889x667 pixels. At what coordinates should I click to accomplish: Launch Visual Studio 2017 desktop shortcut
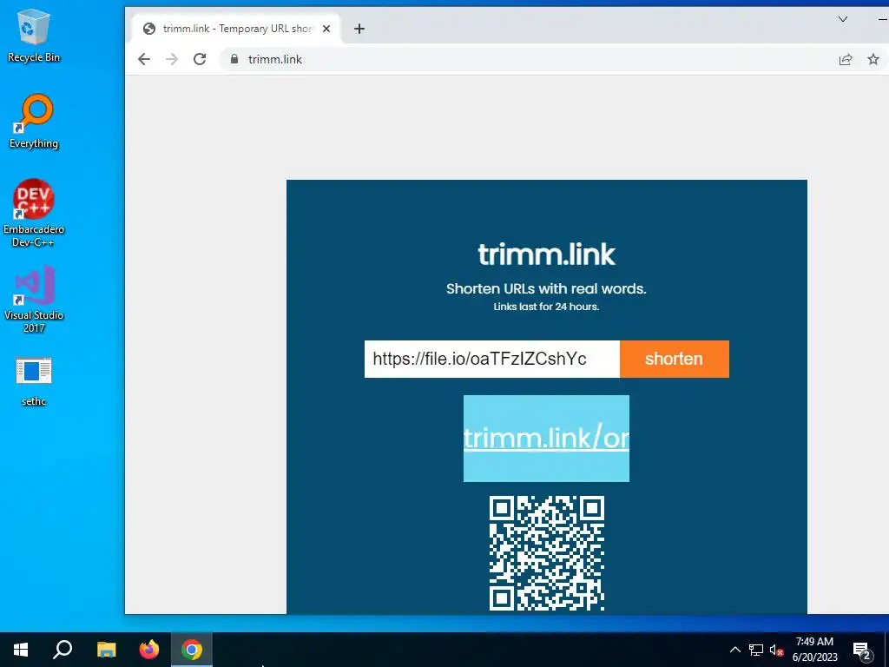[34, 300]
